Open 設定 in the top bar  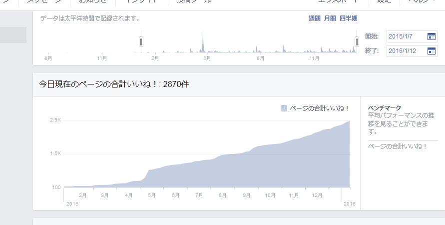point(384,1)
